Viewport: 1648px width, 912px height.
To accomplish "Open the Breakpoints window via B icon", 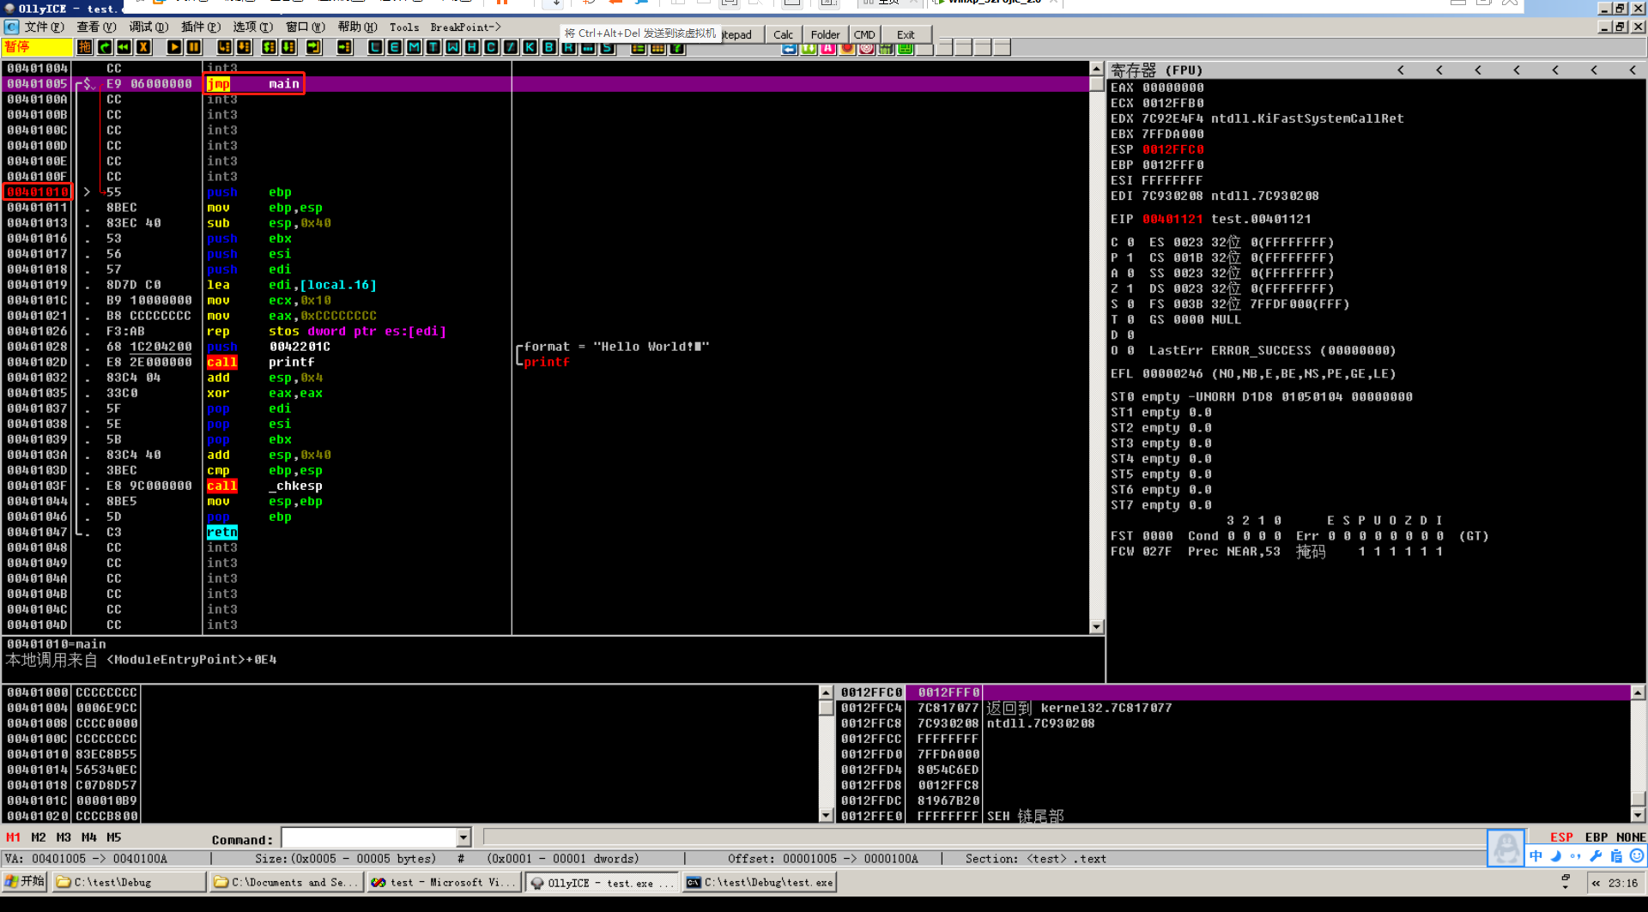I will click(549, 47).
